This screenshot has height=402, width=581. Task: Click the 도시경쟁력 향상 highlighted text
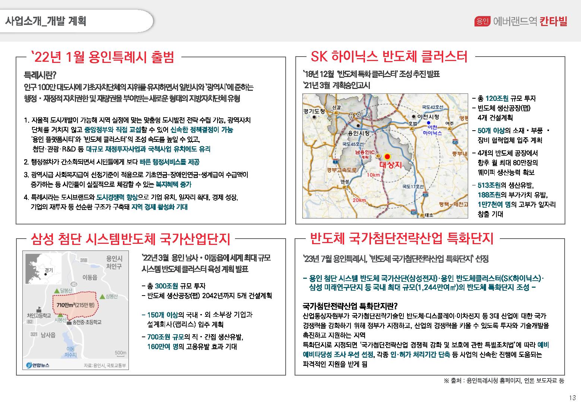(x=117, y=197)
